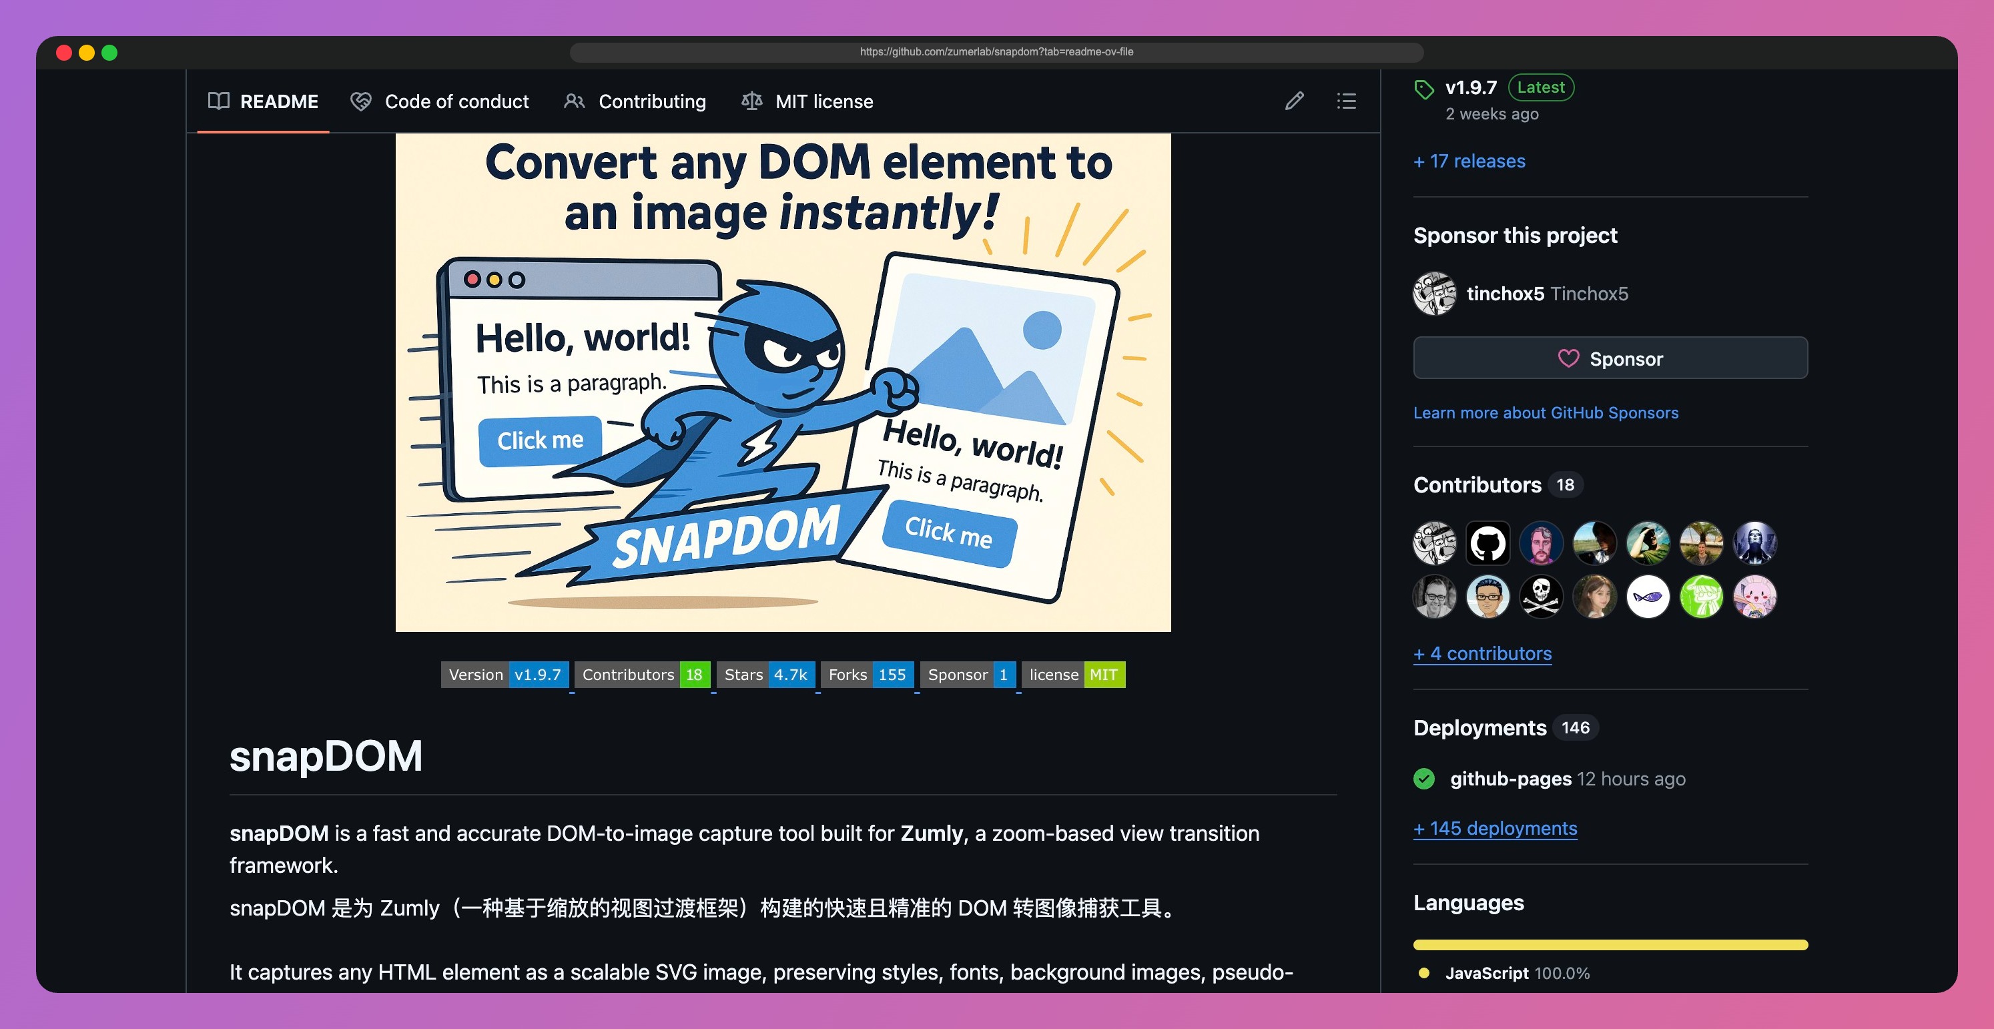This screenshot has width=1994, height=1029.
Task: Click the blue-purple figure contributor avatar
Action: coord(1755,543)
